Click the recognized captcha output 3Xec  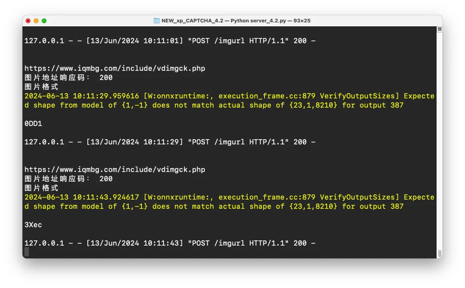click(33, 225)
